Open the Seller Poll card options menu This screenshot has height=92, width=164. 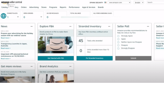[148, 26]
